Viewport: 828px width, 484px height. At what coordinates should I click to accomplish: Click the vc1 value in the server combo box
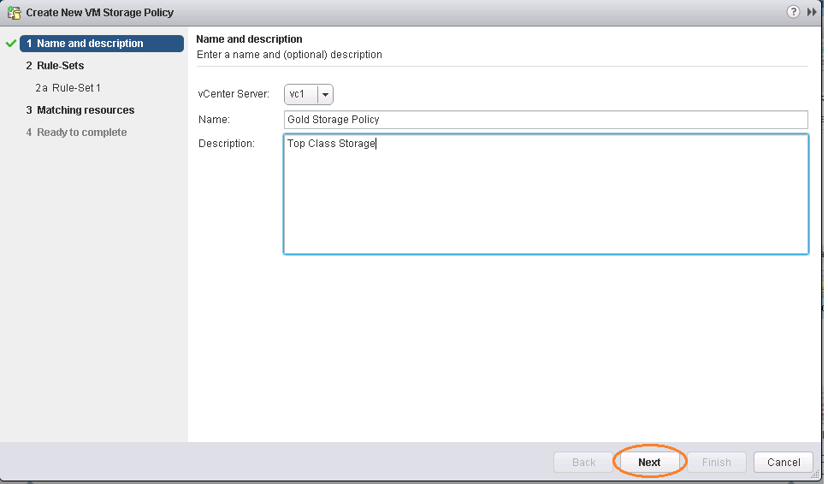299,95
